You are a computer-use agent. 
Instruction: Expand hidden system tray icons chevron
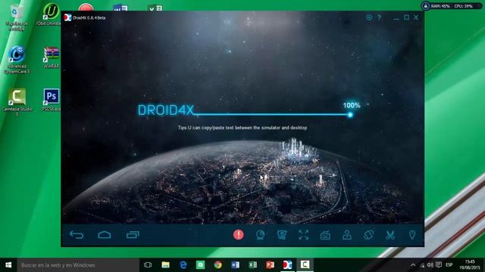413,265
